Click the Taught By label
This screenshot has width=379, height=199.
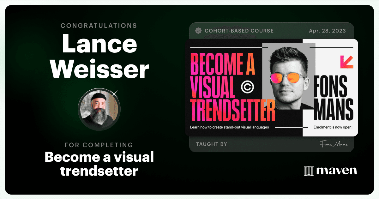212,144
